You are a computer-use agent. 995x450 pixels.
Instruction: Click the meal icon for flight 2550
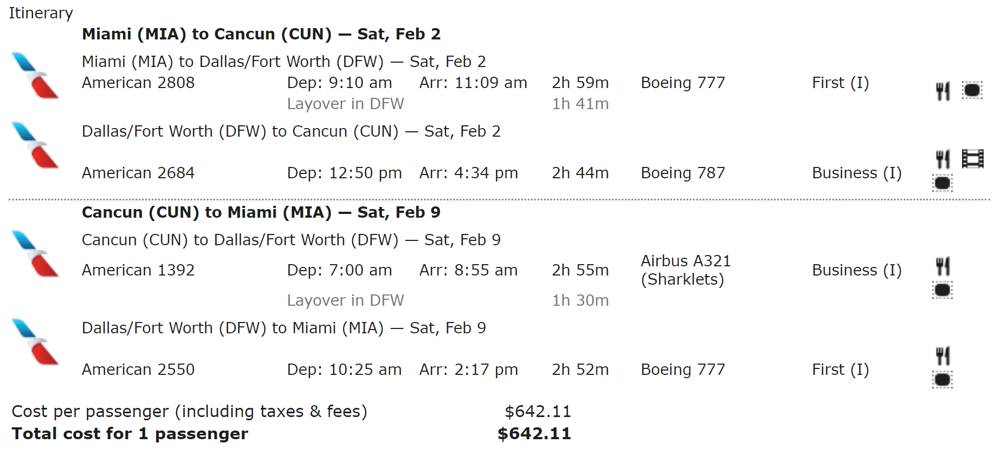943,357
